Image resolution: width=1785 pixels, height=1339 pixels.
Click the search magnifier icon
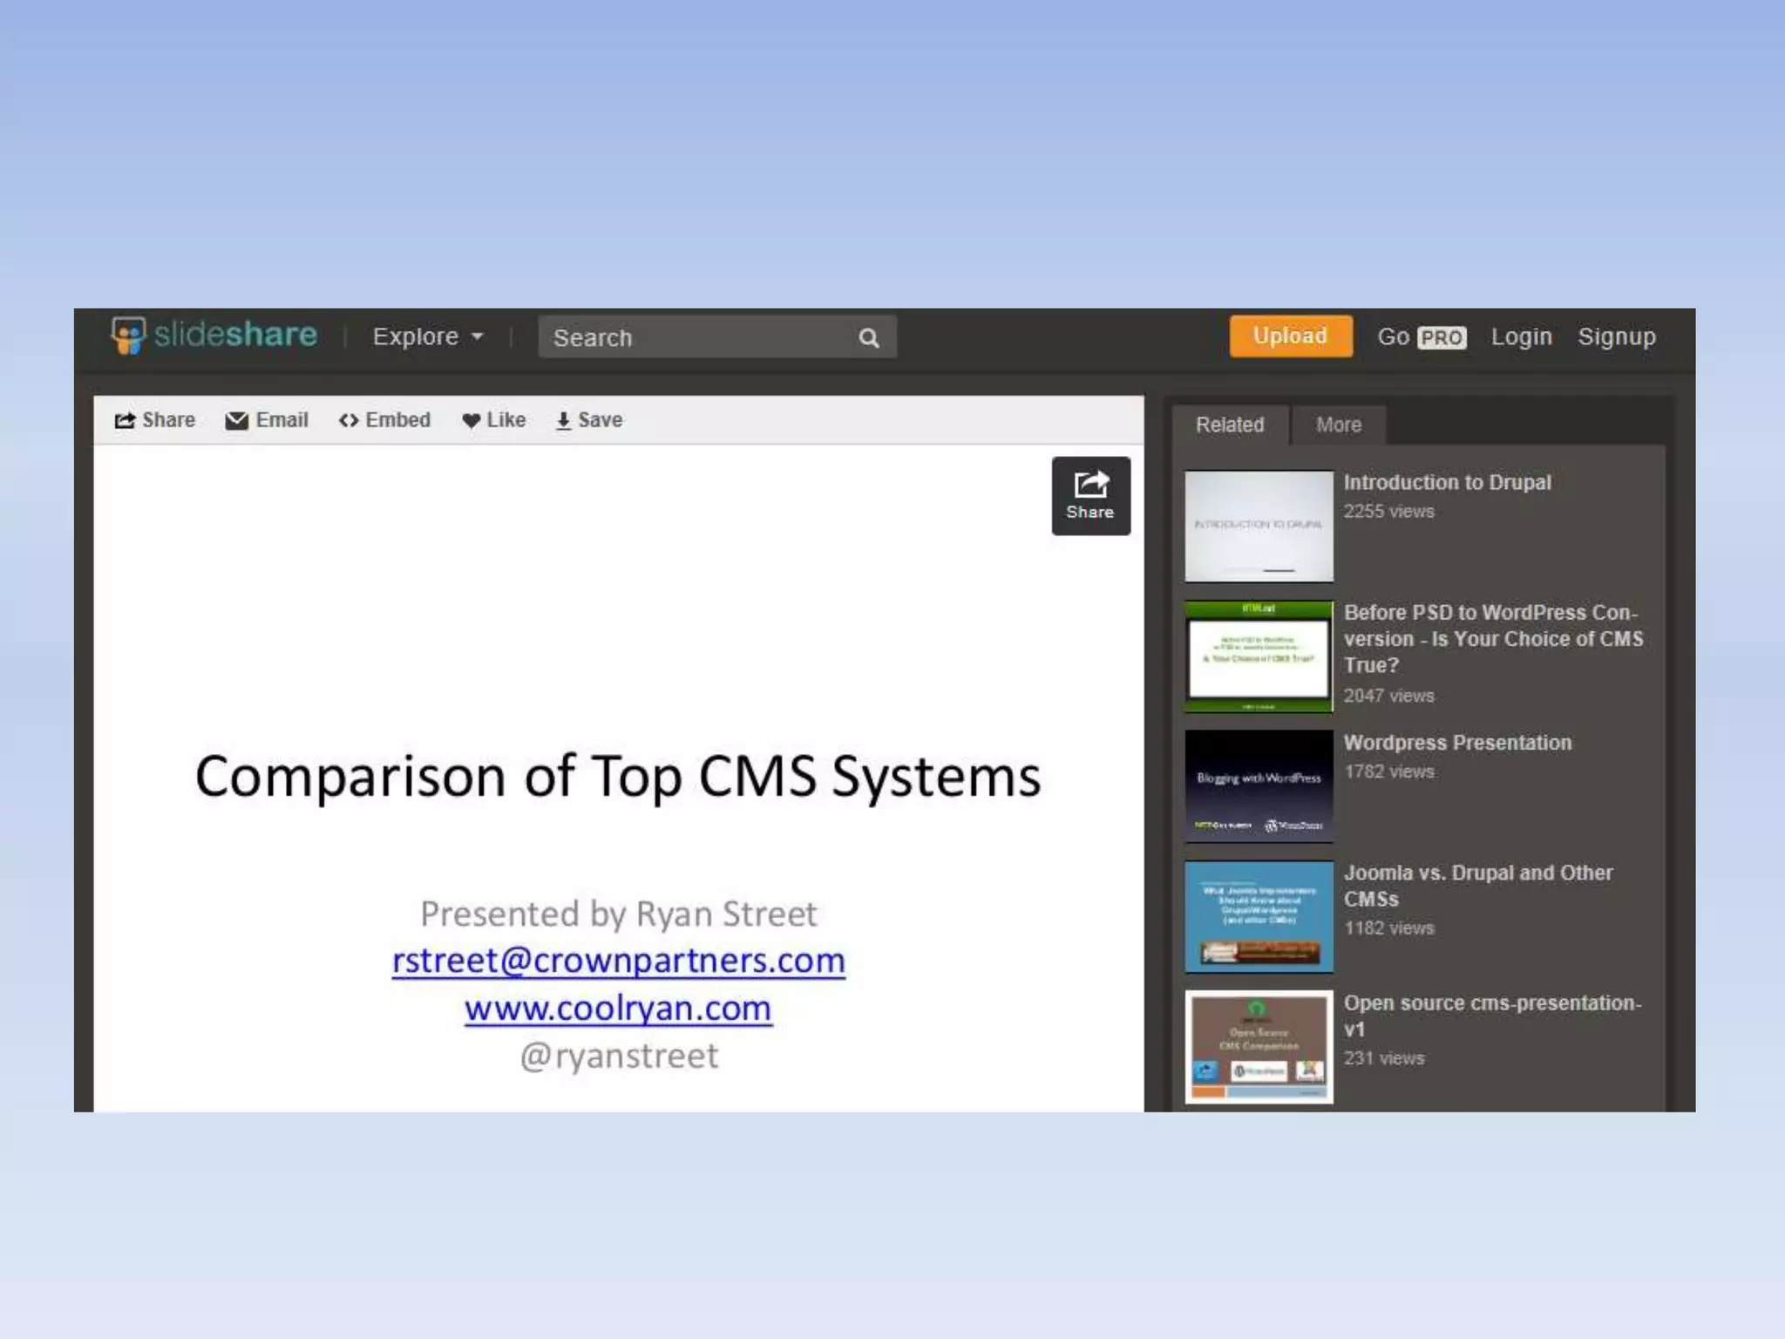click(868, 338)
